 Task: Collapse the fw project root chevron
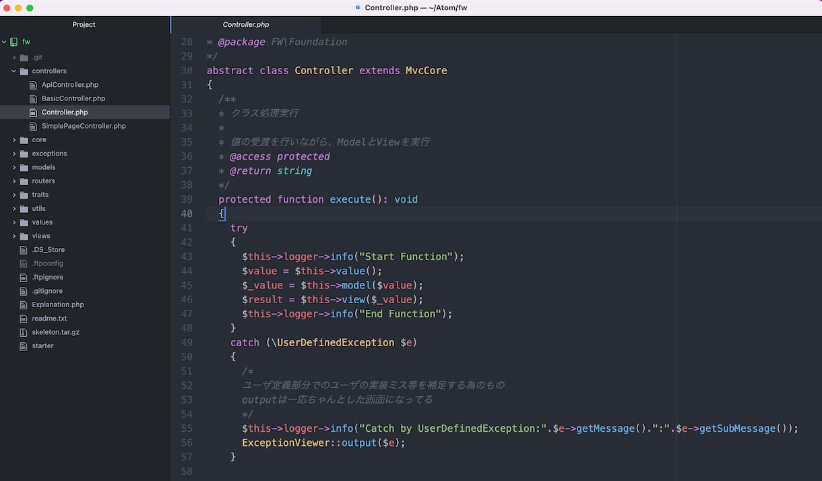tap(4, 42)
